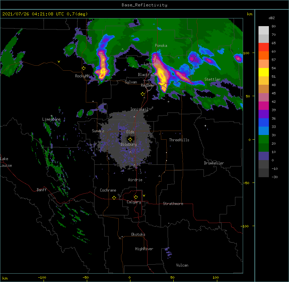
Task: Select the light gray 70-80 dBZ legend swatch
Action: [x=264, y=30]
